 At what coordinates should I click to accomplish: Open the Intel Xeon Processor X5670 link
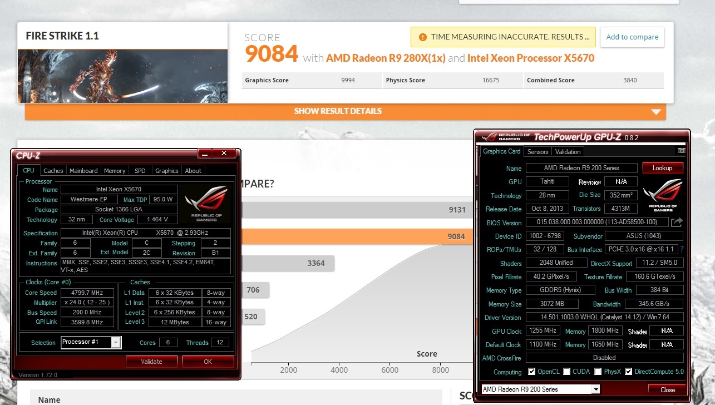click(x=531, y=58)
